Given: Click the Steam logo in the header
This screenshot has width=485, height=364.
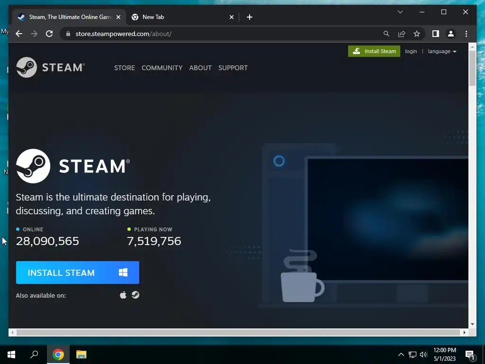Looking at the screenshot, I should (50, 67).
